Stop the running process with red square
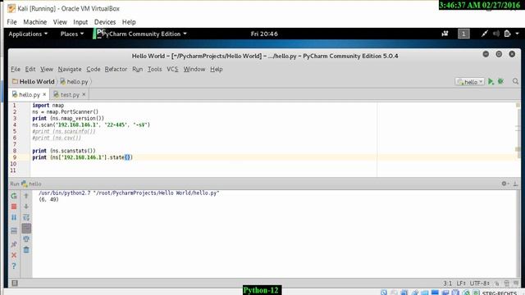The width and height of the screenshot is (525, 295). click(x=14, y=206)
